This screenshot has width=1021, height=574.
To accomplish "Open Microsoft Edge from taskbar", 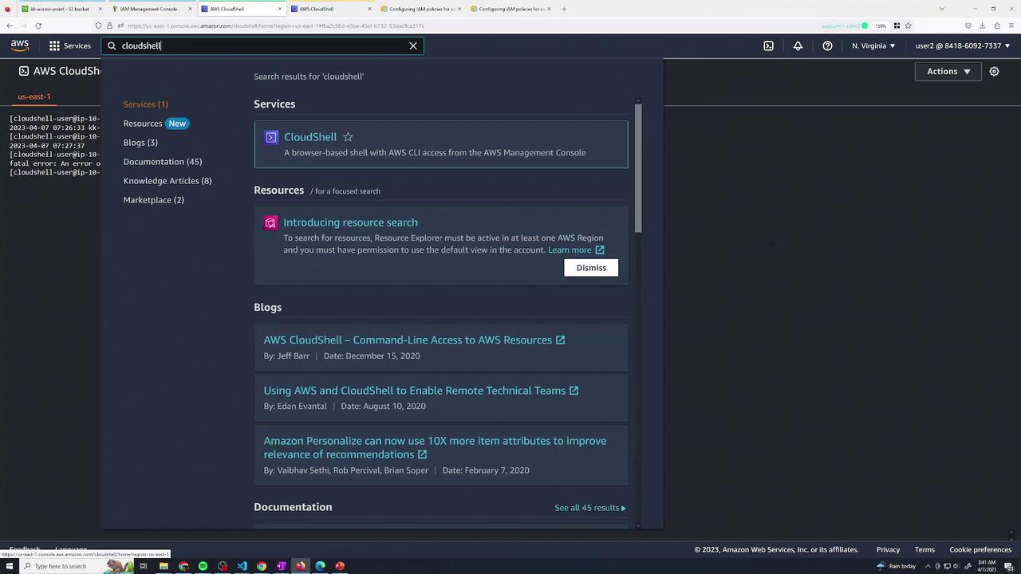I will 320,566.
